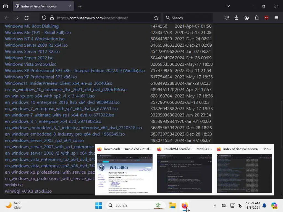Screen dimensions: 283x212
Task: Download Windows ME Boot Disk.img
Action: click(32, 26)
